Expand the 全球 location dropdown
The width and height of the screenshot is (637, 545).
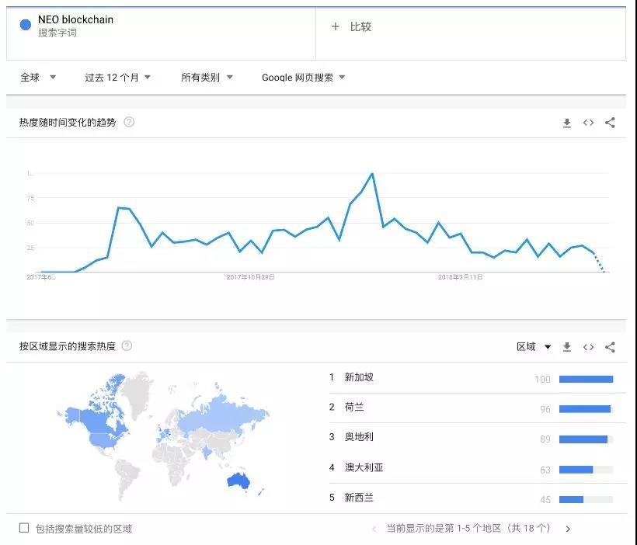coord(38,78)
